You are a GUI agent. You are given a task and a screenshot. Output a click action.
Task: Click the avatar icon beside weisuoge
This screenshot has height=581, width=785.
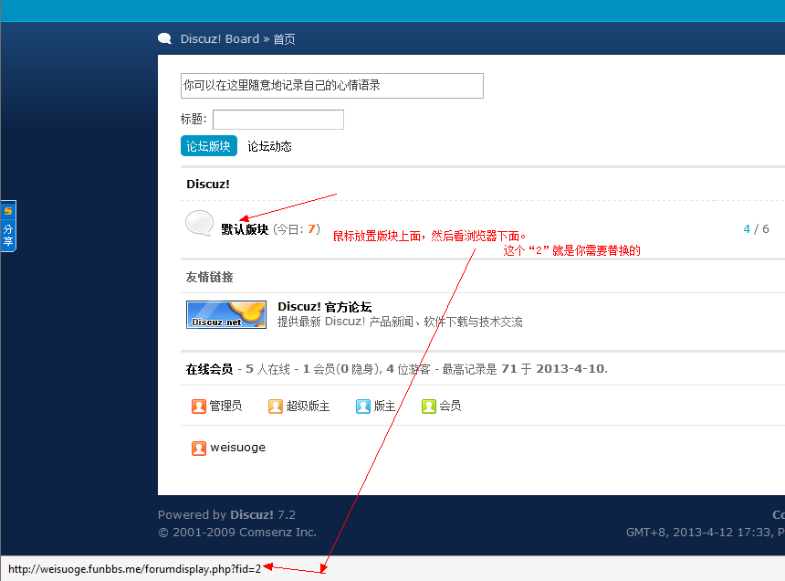(x=199, y=449)
